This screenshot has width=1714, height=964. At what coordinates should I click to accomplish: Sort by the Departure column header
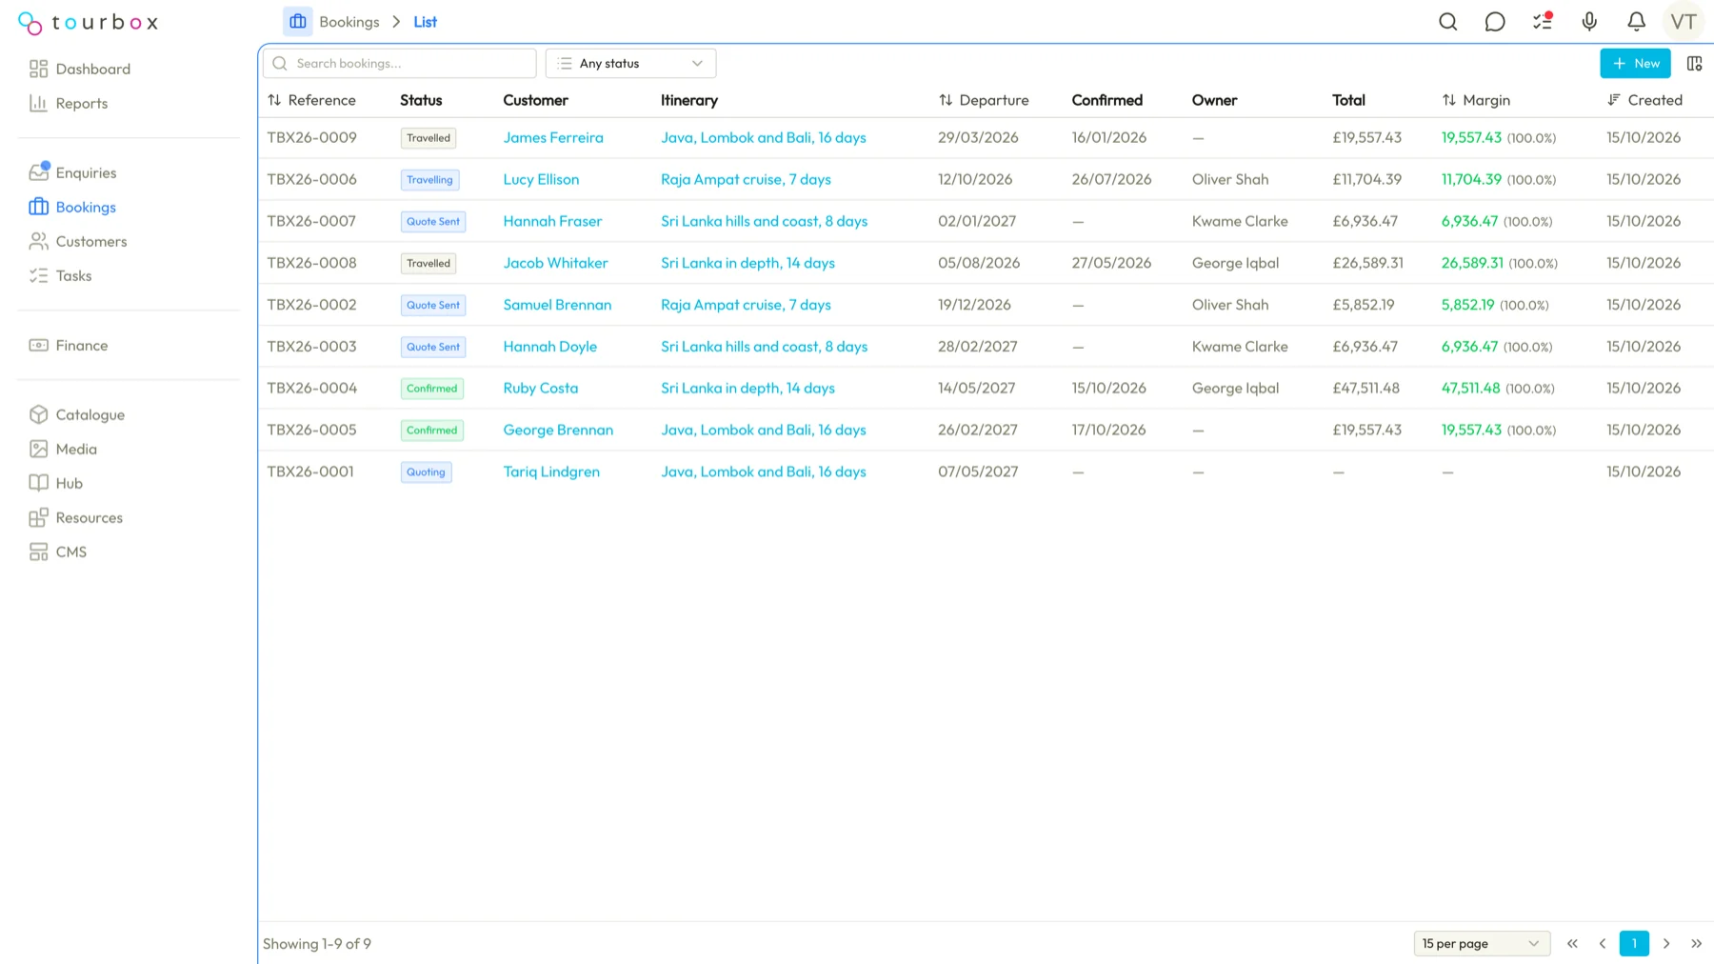click(x=984, y=100)
